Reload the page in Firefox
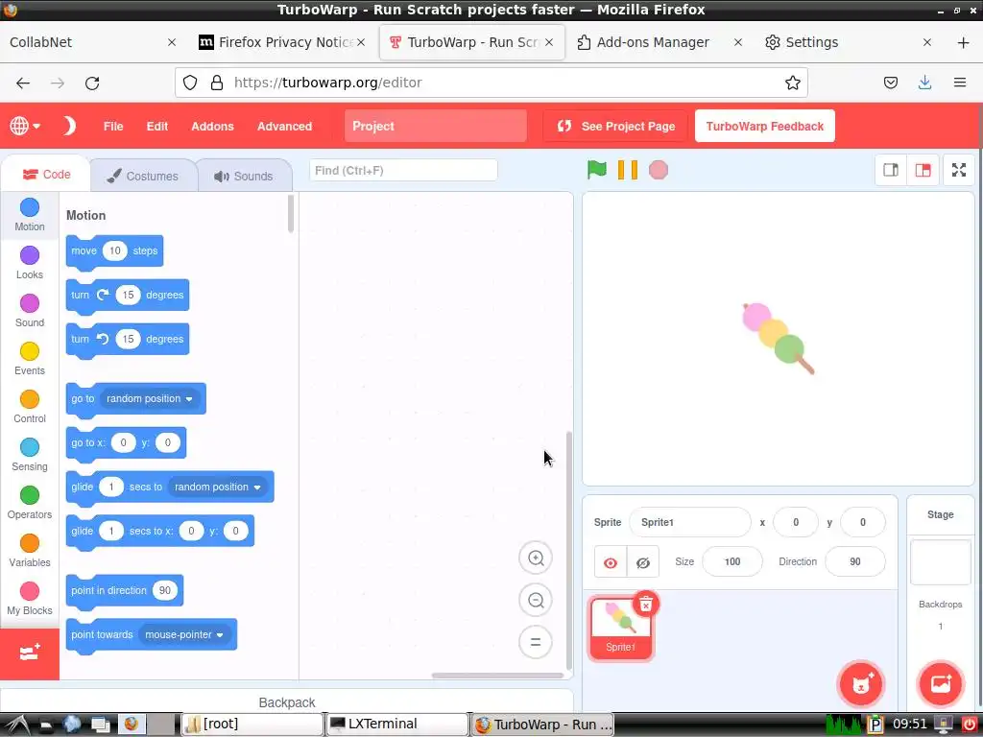983x737 pixels. (92, 83)
